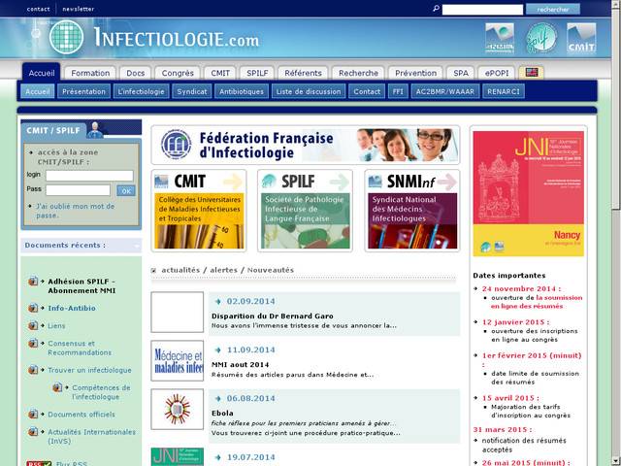Click the OK login button
This screenshot has width=621, height=466.
[126, 191]
